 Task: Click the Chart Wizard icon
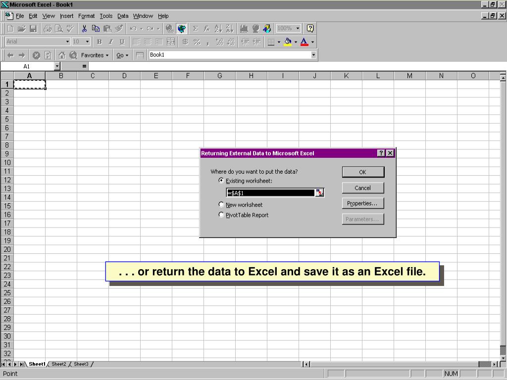[244, 28]
